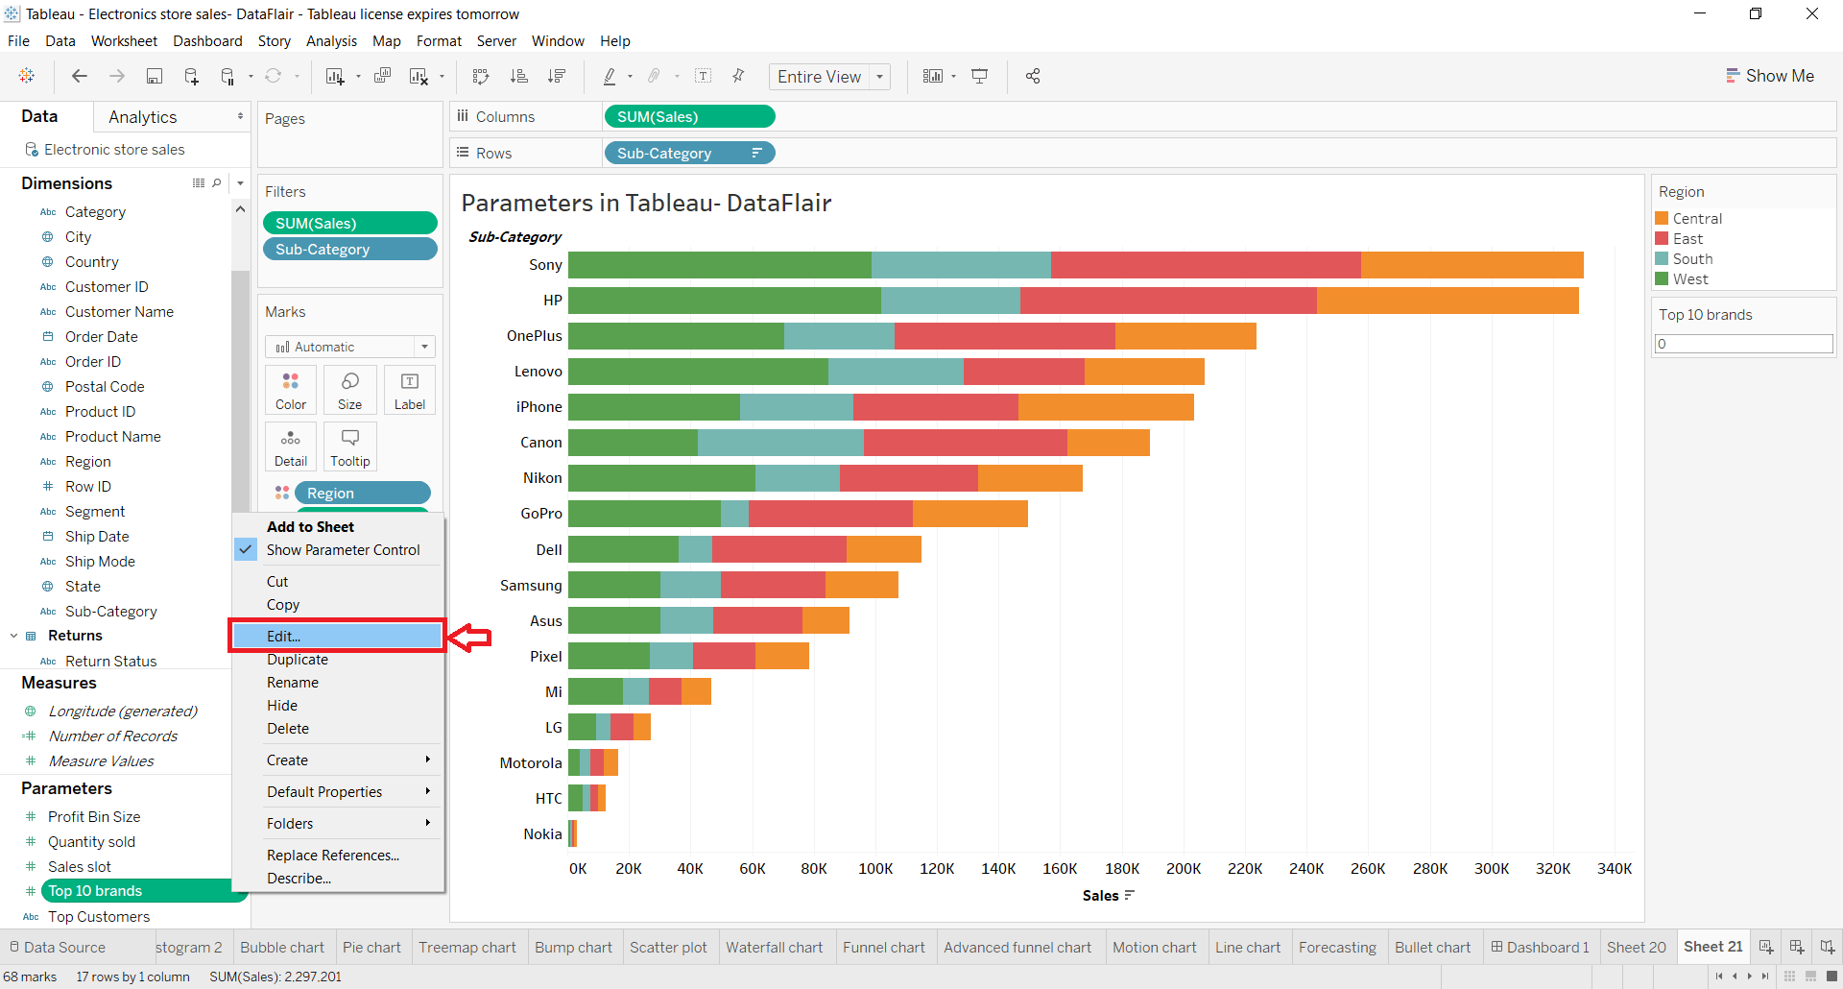Click the Highlight pen icon in the toolbar

click(x=610, y=76)
